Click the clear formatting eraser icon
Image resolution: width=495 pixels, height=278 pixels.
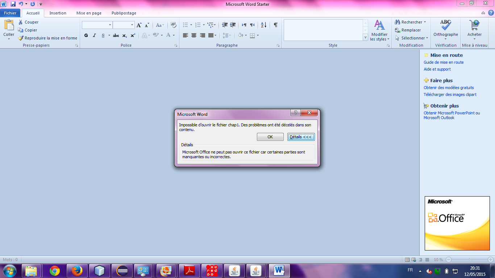click(174, 25)
